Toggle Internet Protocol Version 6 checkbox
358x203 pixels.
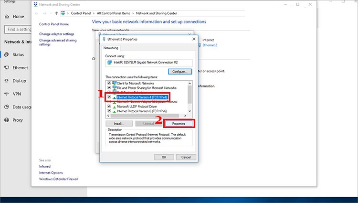pyautogui.click(x=109, y=111)
